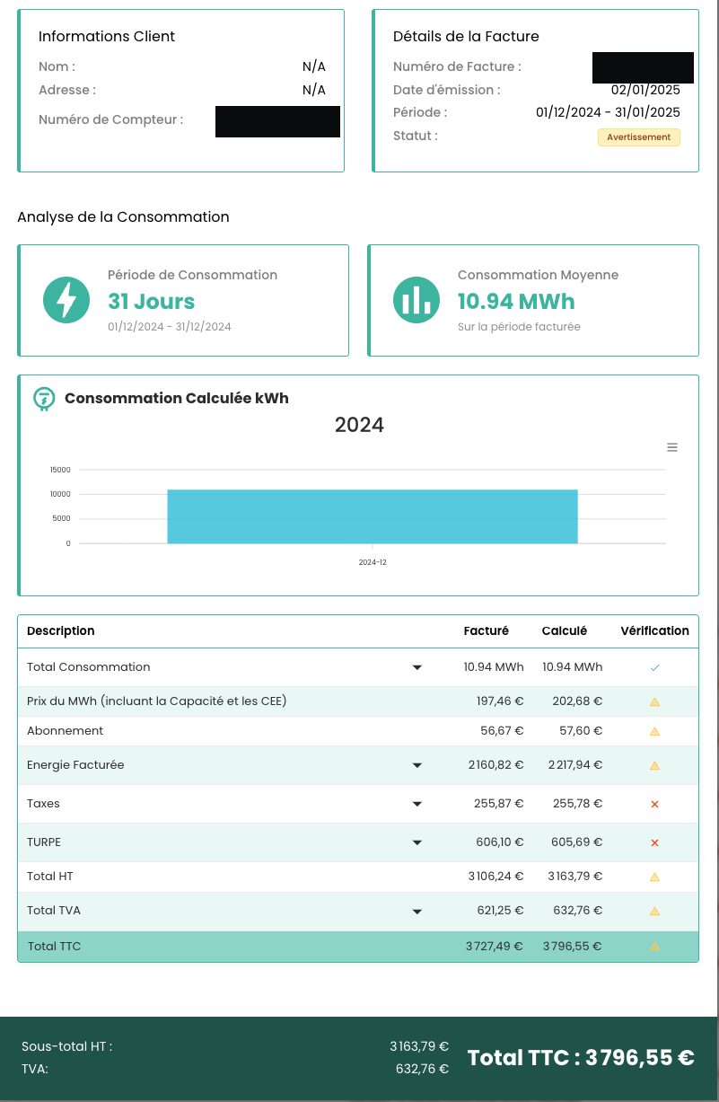Image resolution: width=719 pixels, height=1102 pixels.
Task: Click the warning icon for Prix du MWh
Action: (654, 701)
